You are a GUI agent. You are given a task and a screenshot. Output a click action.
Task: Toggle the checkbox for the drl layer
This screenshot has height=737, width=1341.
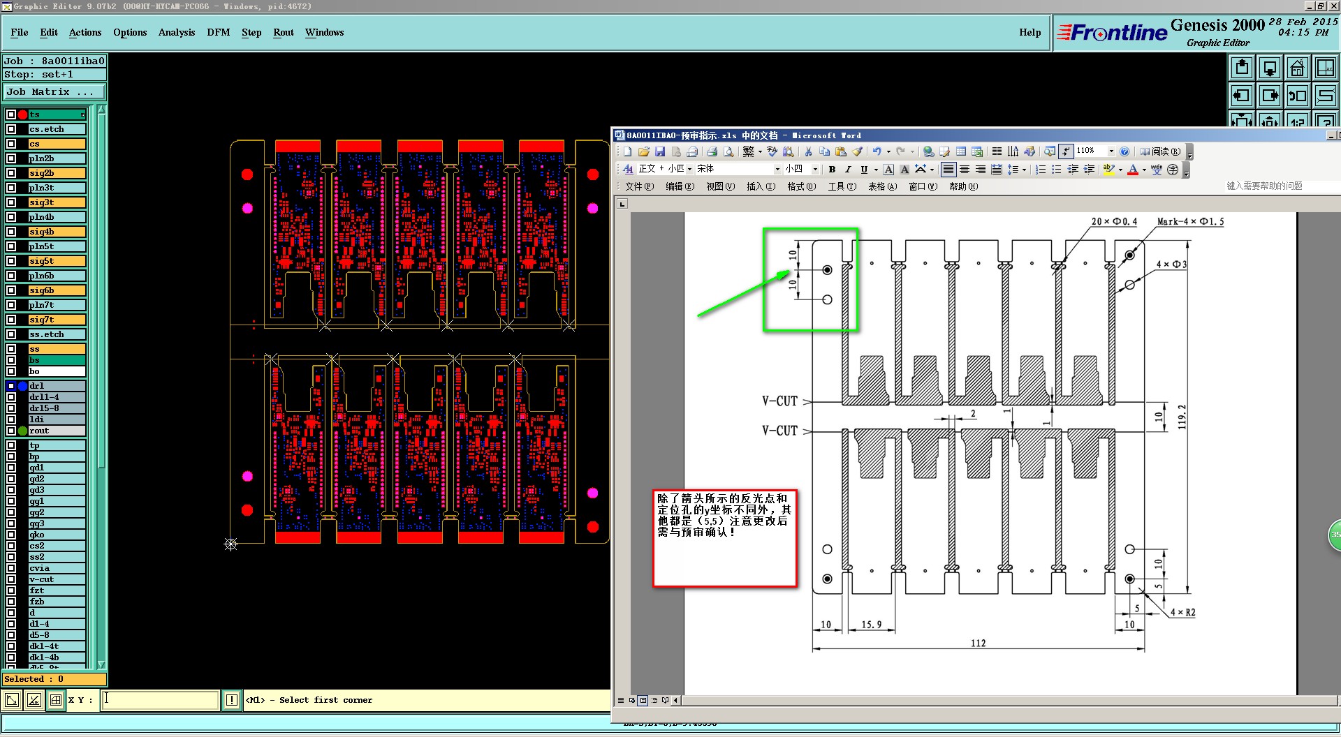click(x=11, y=386)
